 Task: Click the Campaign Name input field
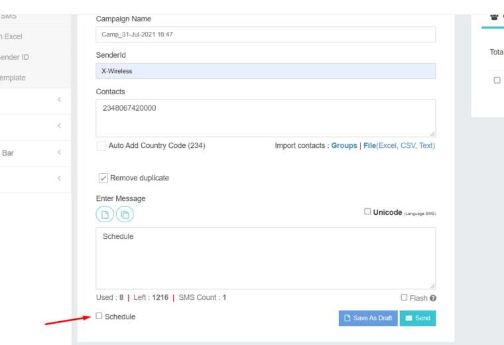tap(266, 34)
